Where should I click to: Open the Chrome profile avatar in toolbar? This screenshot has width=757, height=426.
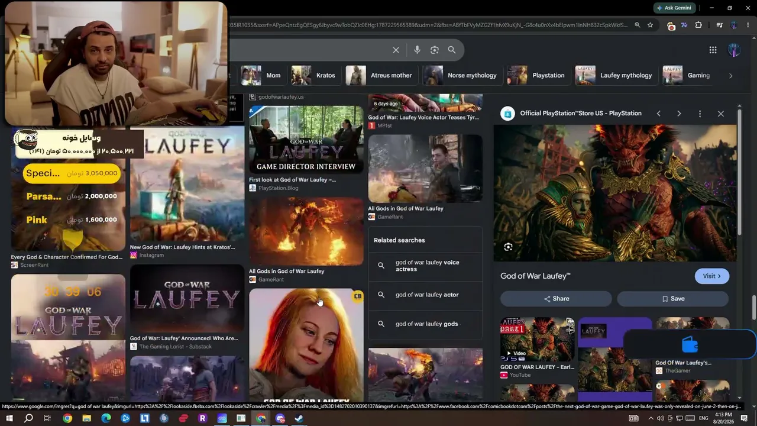tap(734, 25)
